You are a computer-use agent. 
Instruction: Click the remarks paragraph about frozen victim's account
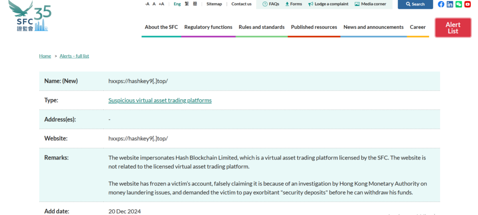[x=267, y=188]
